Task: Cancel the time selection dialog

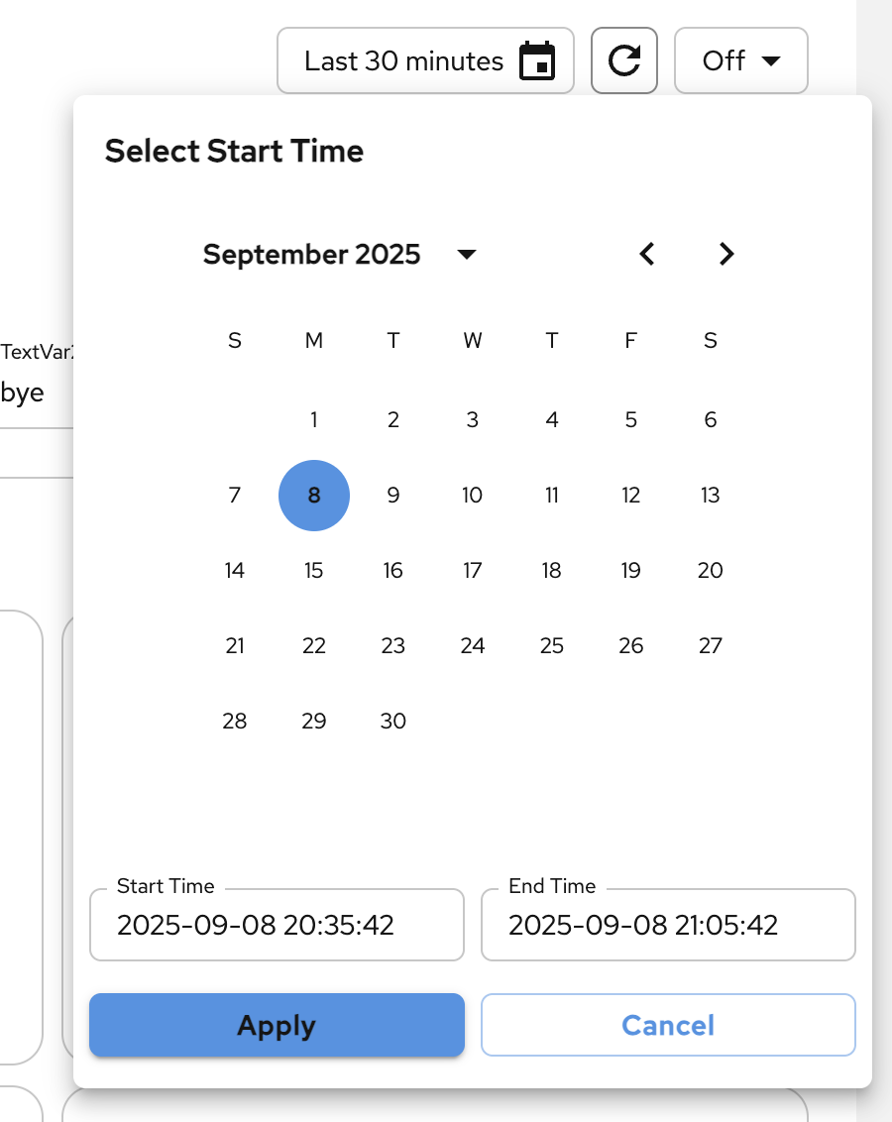Action: pyautogui.click(x=668, y=1025)
